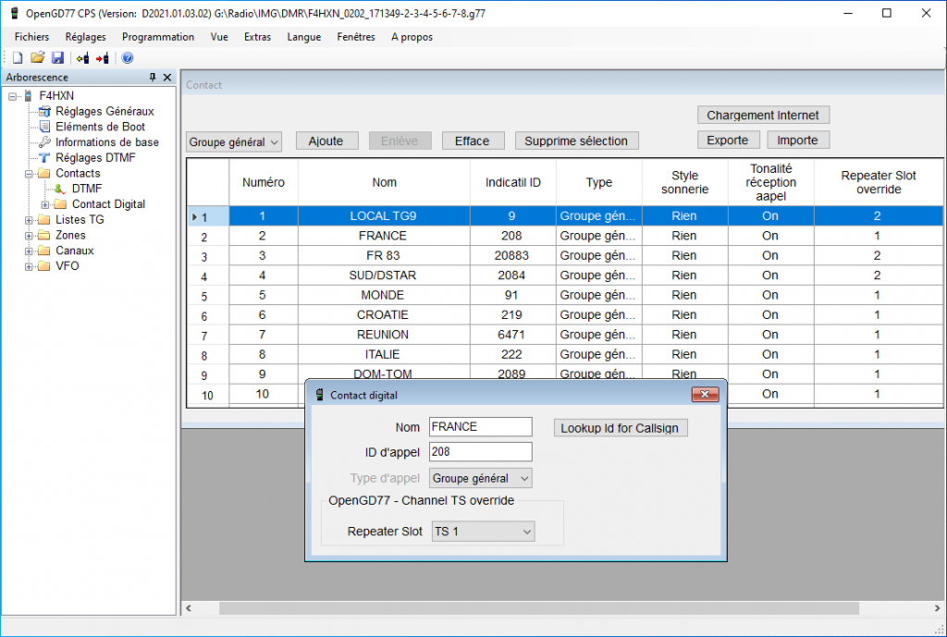Collapse the Contacts tree branch

[29, 173]
